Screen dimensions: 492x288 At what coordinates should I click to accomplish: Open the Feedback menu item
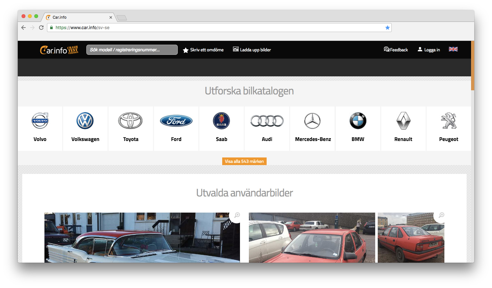(396, 50)
